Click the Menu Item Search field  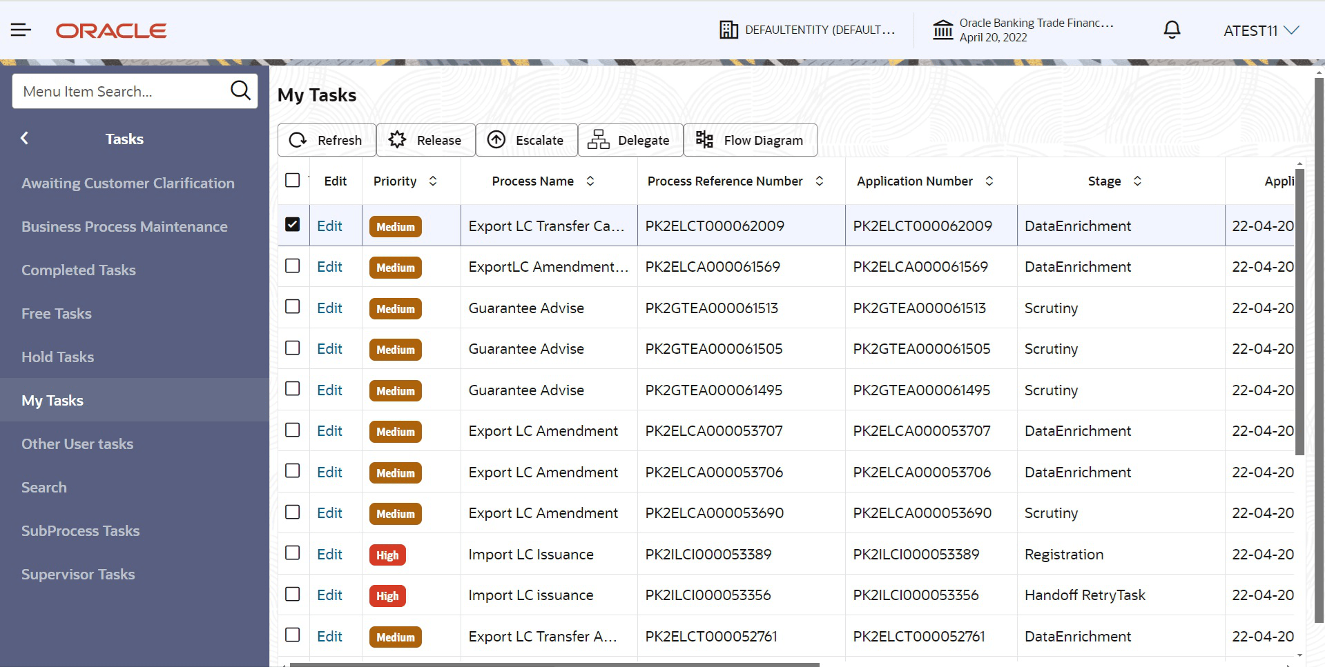[117, 90]
